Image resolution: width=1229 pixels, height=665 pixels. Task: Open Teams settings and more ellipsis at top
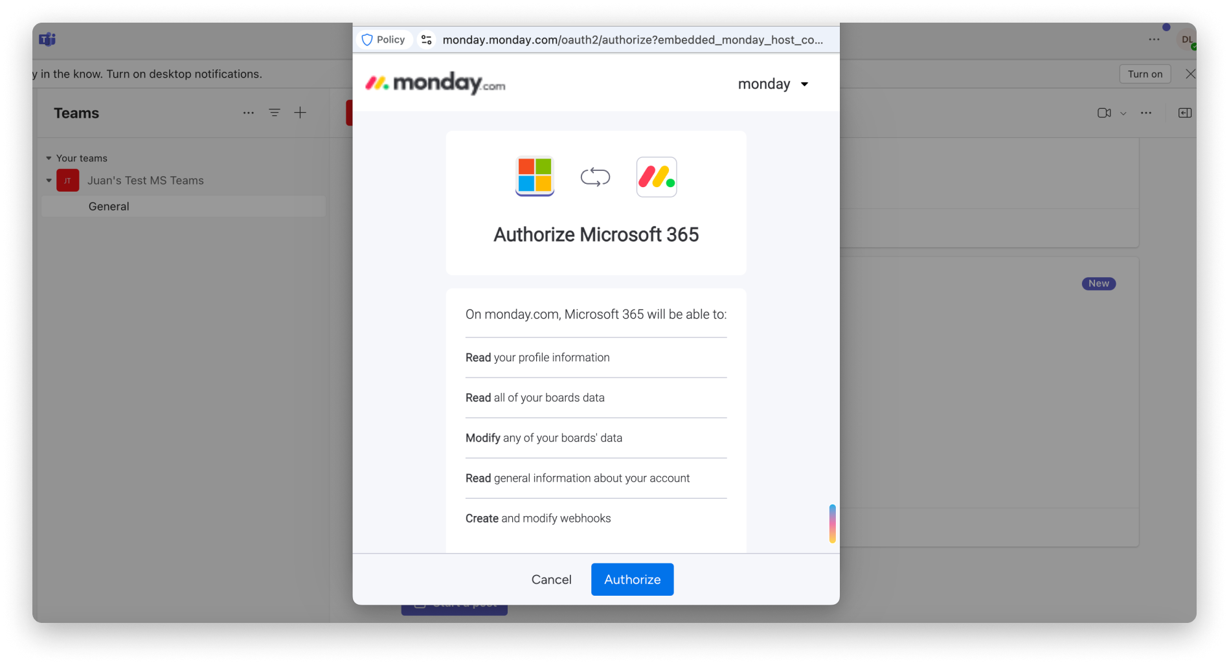point(1154,39)
